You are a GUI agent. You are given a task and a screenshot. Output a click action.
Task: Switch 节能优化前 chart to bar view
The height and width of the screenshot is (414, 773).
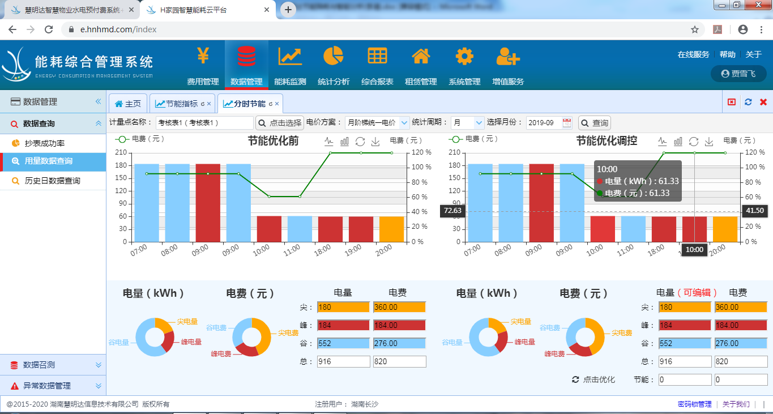344,142
